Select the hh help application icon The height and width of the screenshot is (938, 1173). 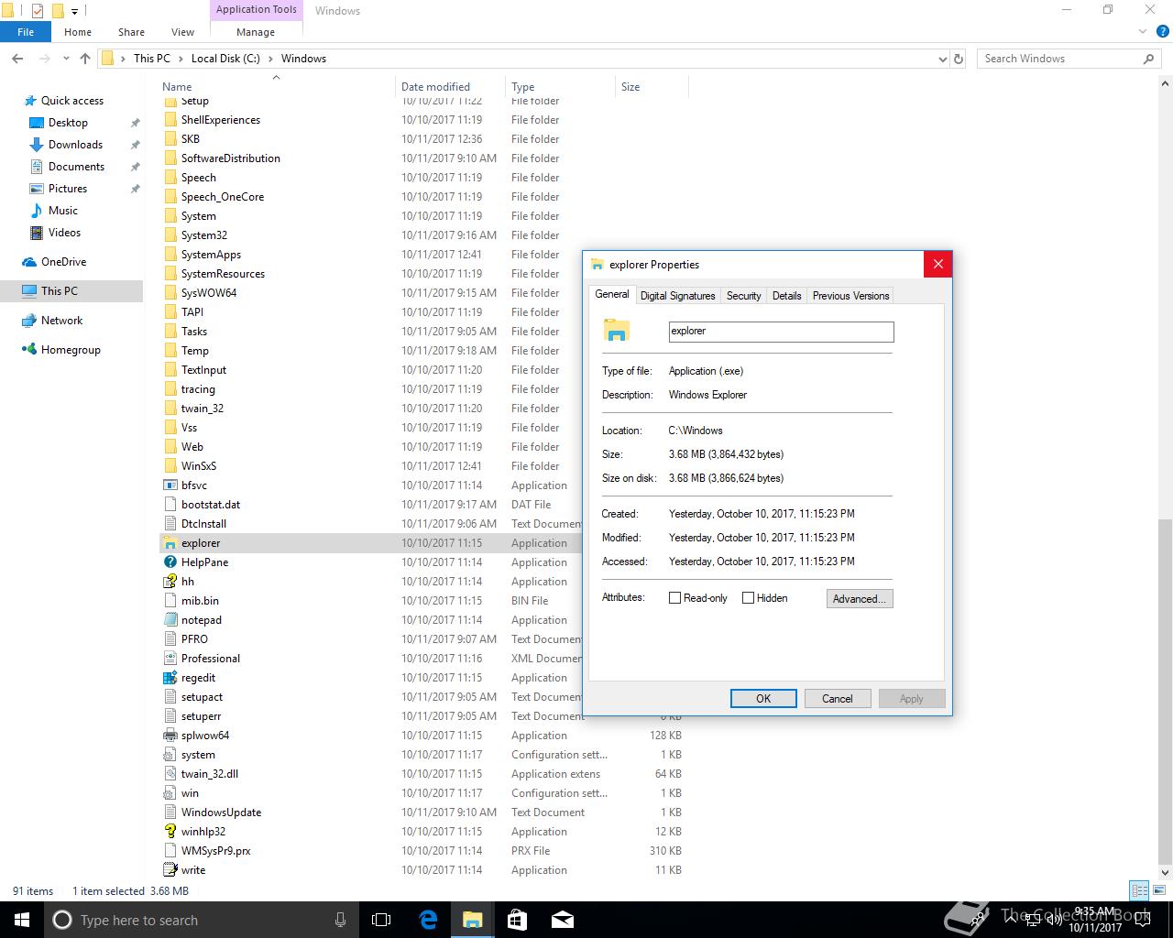pyautogui.click(x=170, y=582)
